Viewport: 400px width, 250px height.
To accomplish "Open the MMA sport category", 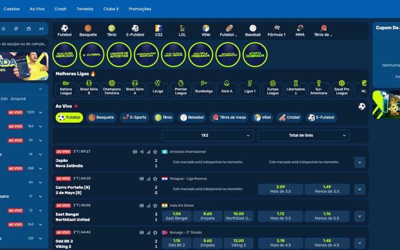I will tap(300, 30).
